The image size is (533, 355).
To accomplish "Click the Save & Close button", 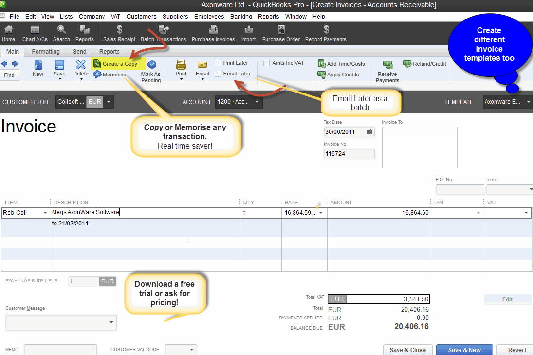I will (x=407, y=350).
